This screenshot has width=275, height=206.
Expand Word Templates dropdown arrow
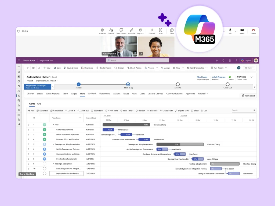pyautogui.click(x=207, y=68)
